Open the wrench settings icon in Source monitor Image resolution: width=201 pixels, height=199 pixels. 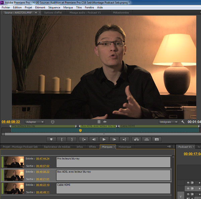pyautogui.click(x=183, y=122)
